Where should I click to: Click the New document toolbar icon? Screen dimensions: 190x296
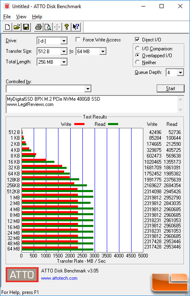tap(8, 27)
